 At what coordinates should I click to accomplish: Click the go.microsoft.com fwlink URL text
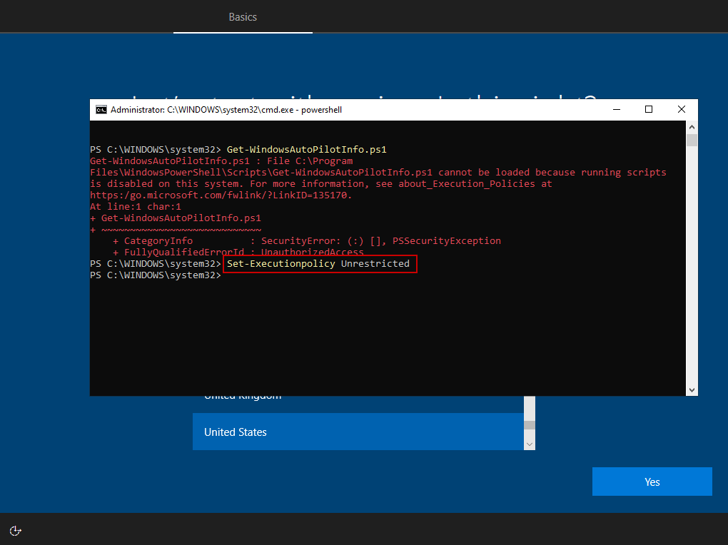click(221, 195)
